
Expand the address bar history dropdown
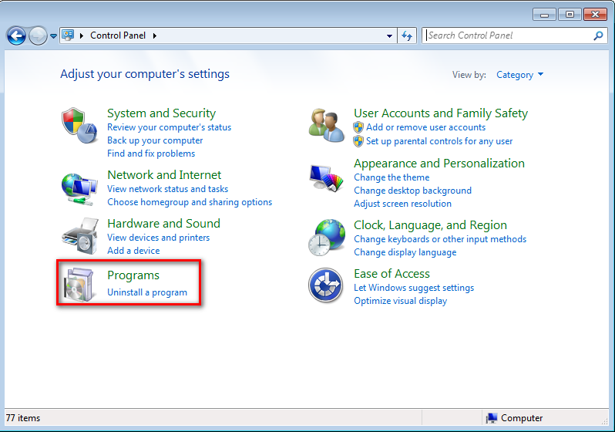[389, 35]
